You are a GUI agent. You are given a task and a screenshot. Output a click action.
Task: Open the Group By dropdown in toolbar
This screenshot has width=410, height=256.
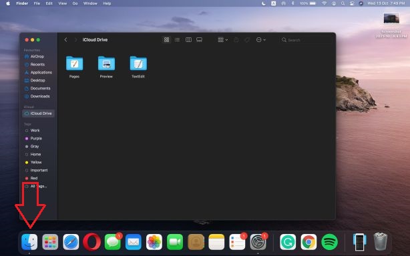(223, 39)
